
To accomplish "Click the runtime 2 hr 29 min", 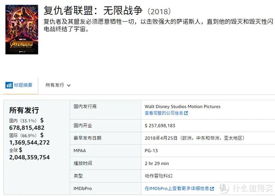I will (157, 163).
